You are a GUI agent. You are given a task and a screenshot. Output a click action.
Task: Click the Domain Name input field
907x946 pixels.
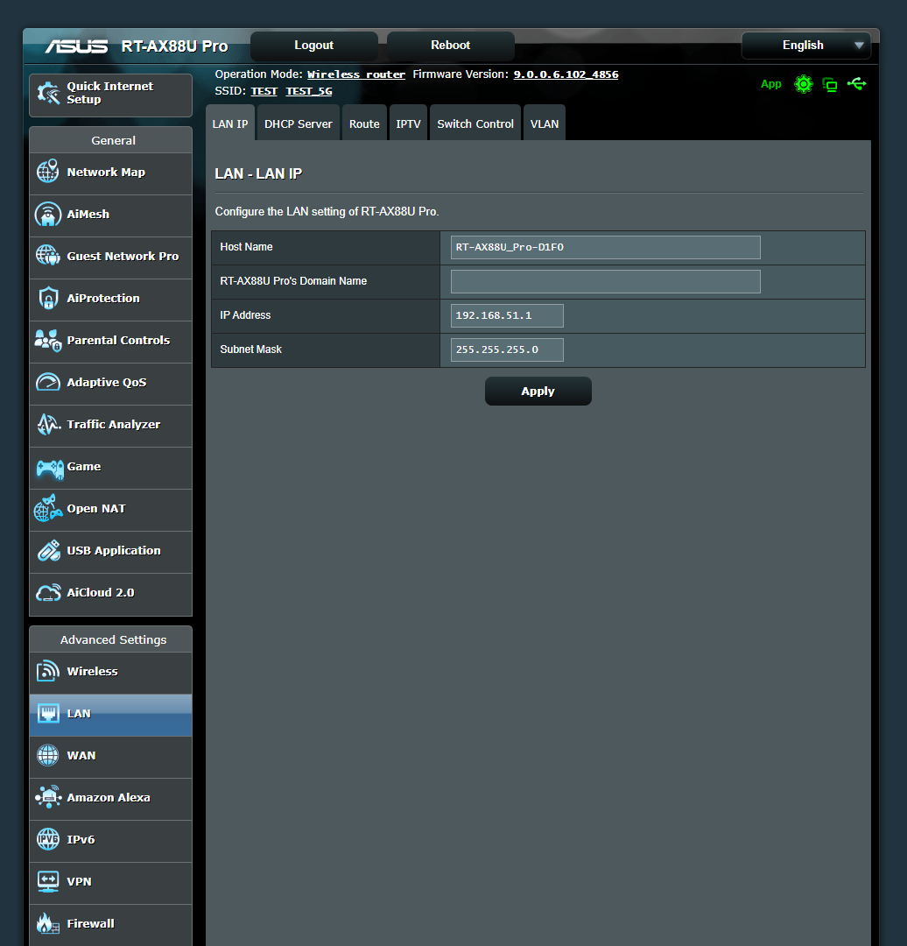(606, 282)
